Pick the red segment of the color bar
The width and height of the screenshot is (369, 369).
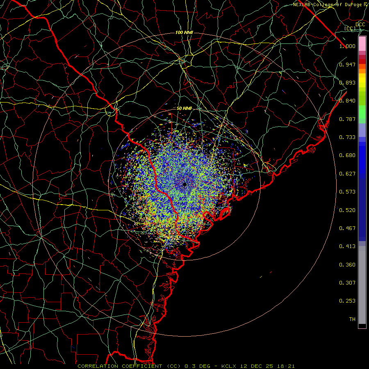pos(362,61)
